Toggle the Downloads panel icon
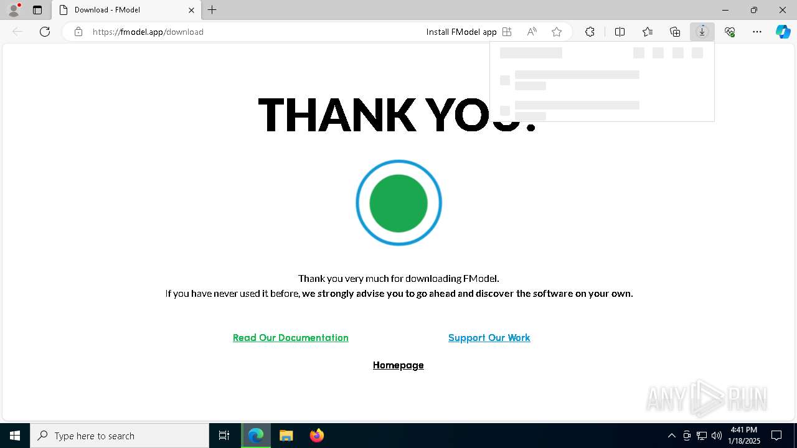Viewport: 797px width, 448px height. click(x=702, y=32)
